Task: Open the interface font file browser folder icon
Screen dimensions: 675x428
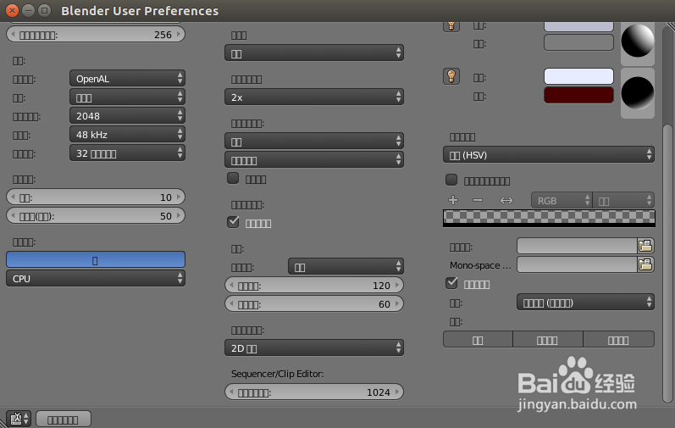Action: pos(645,246)
